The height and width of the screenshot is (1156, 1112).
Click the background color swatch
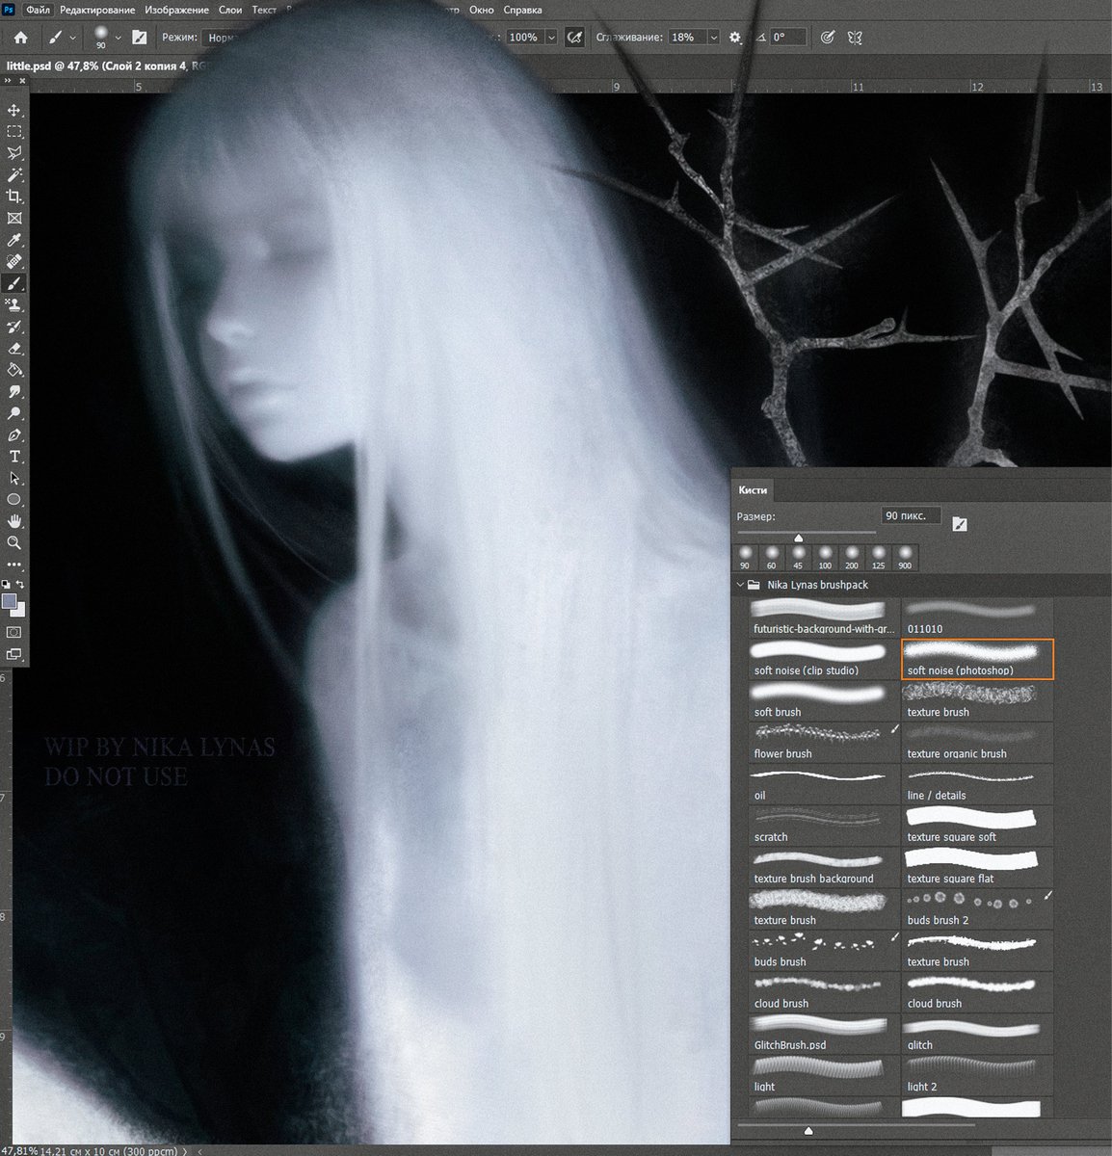click(x=20, y=611)
